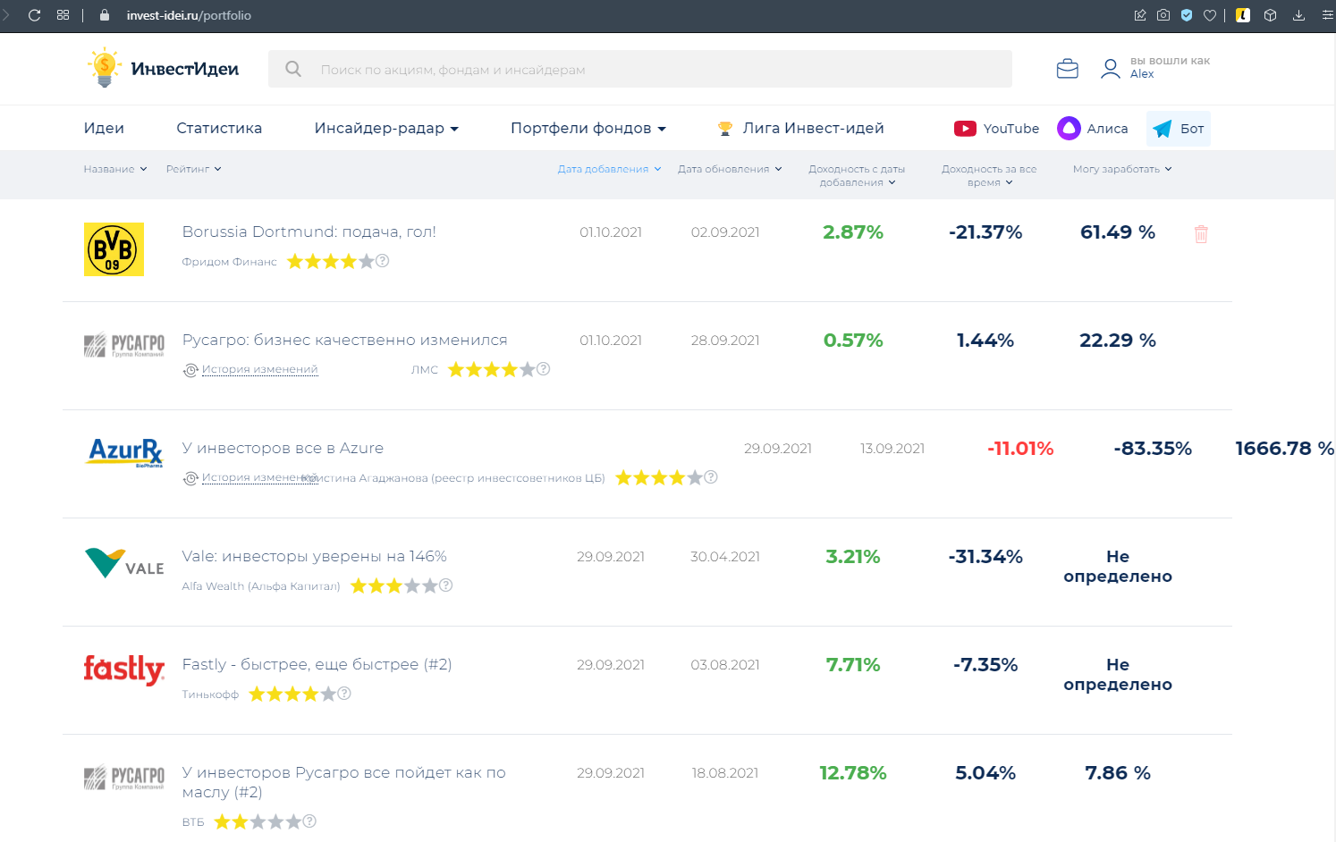This screenshot has height=842, width=1336.
Task: Click the Алиса purple icon
Action: (x=1069, y=129)
